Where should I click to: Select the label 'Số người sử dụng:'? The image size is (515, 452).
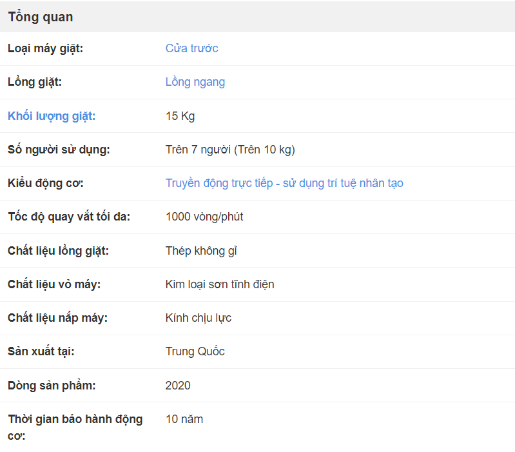coord(59,150)
